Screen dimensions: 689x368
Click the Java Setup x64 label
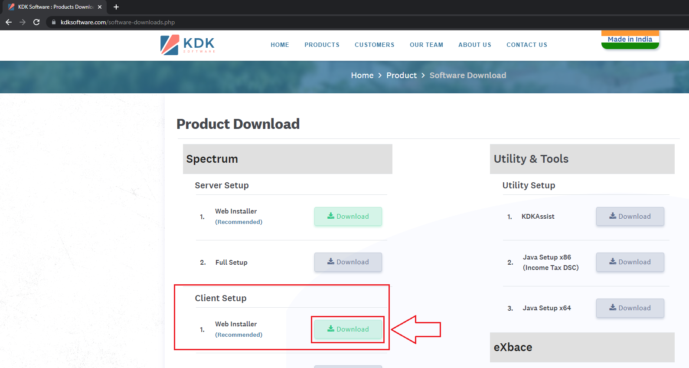547,308
